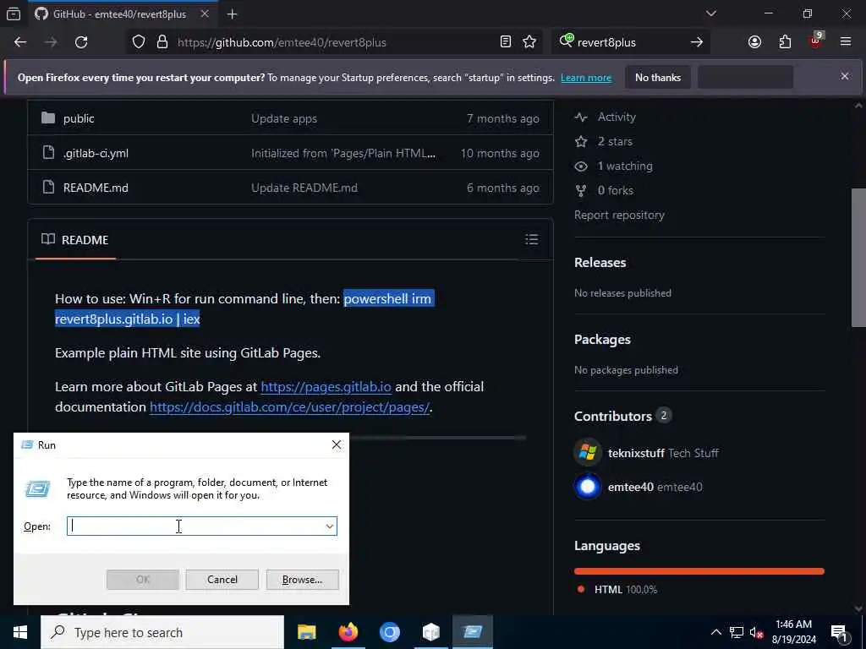Open the README outline list icon
This screenshot has width=866, height=649.
(531, 239)
